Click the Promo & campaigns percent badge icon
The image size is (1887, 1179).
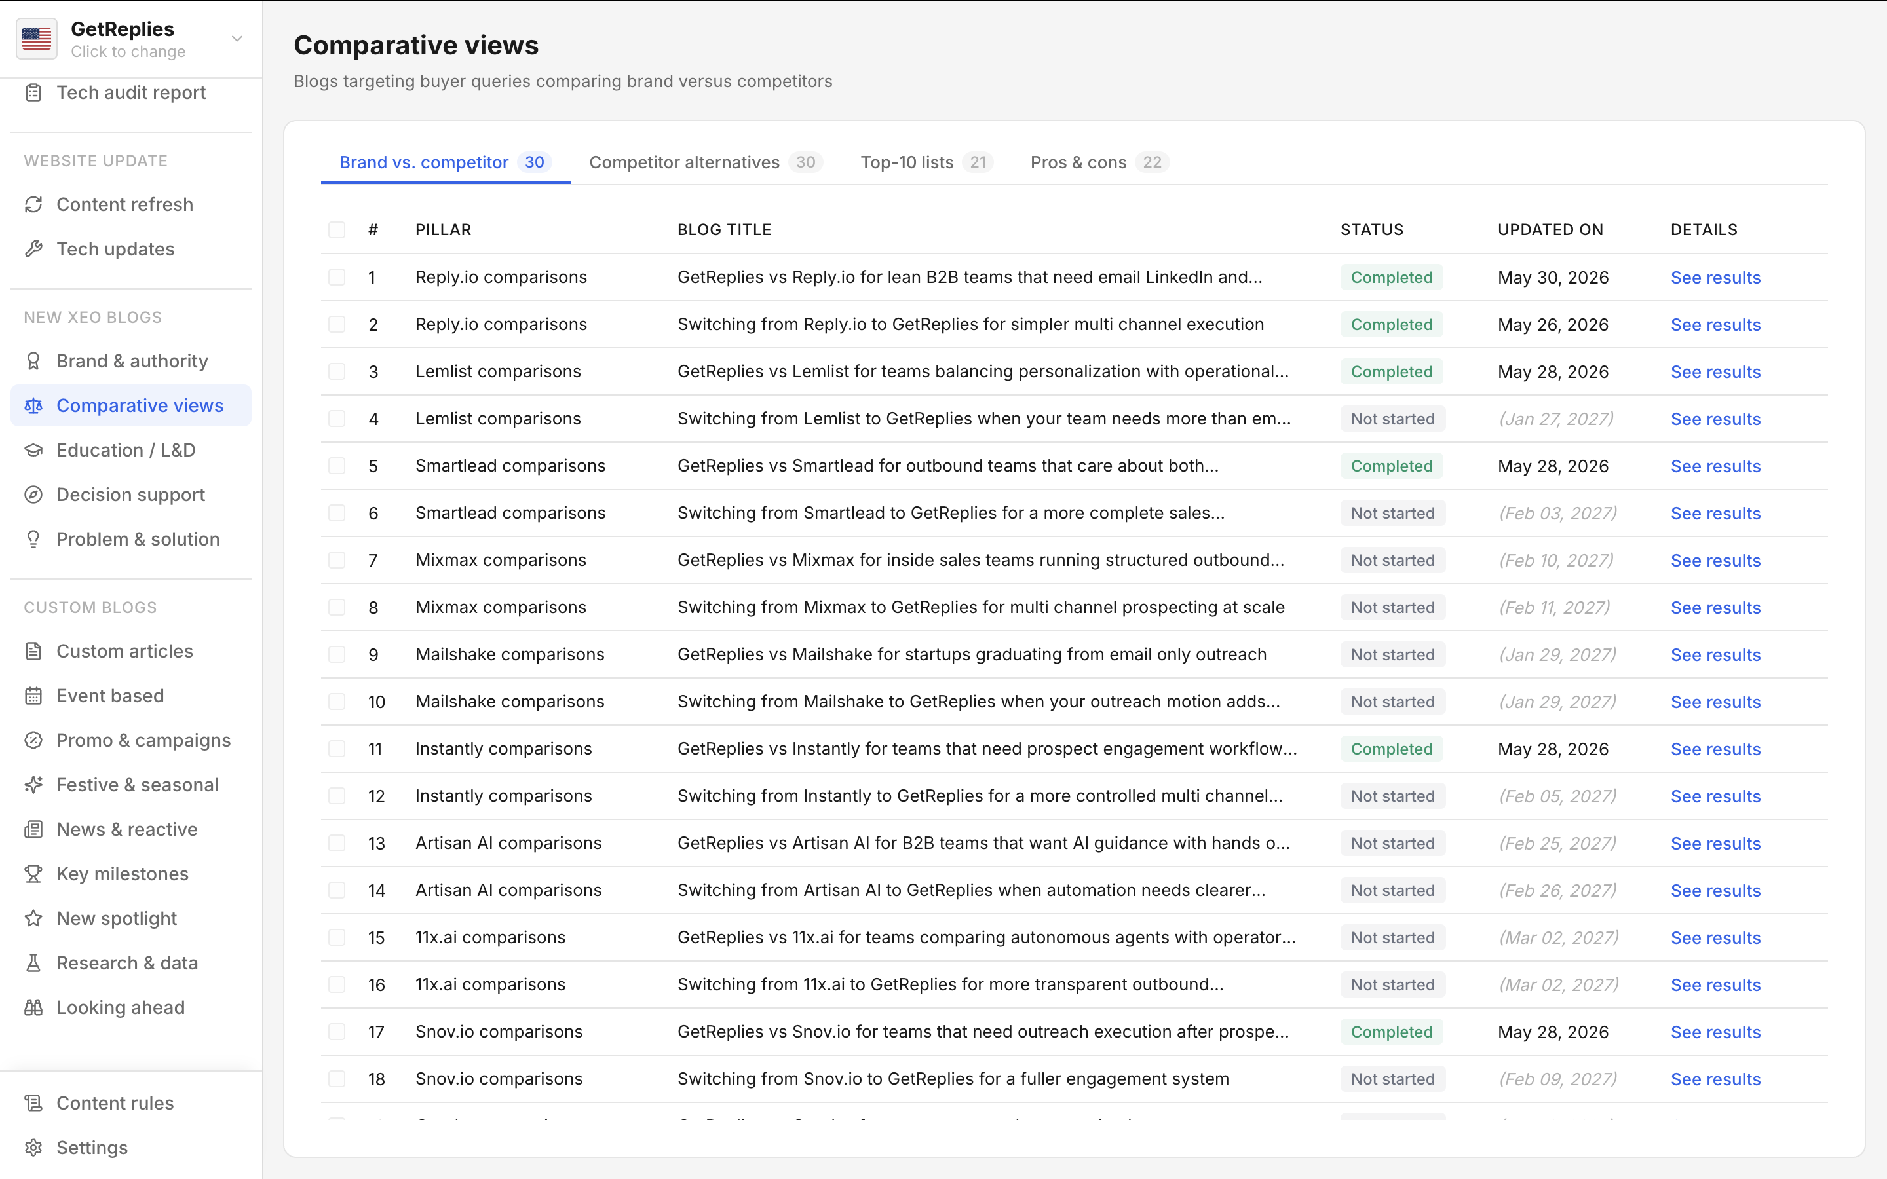(x=33, y=740)
